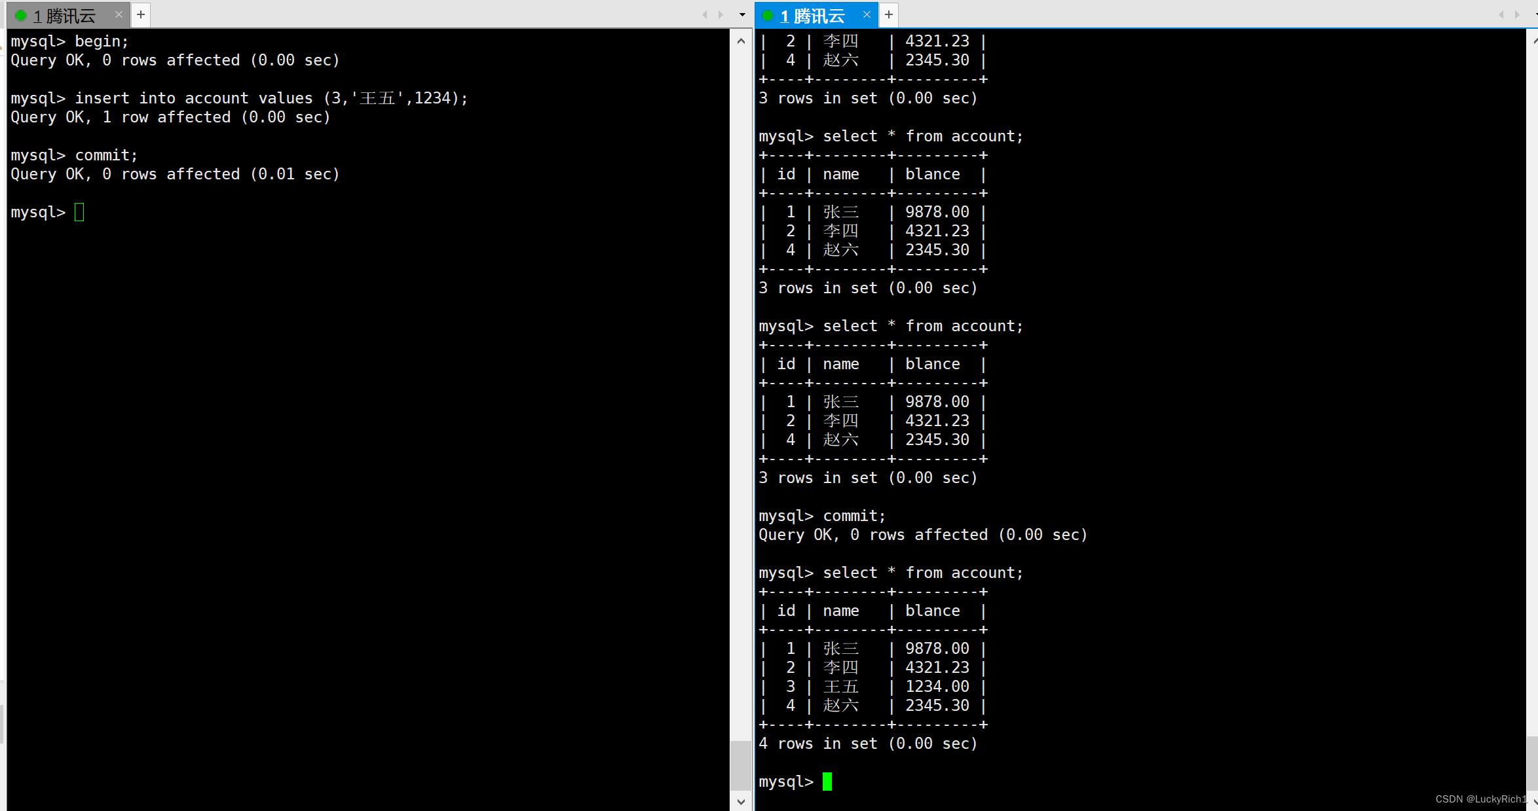Click green connection indicator on left tab
The image size is (1538, 811).
point(20,15)
